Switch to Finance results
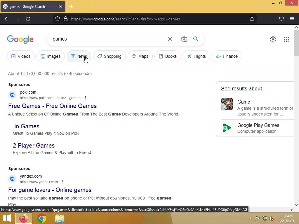The width and height of the screenshot is (299, 224). coord(227,56)
